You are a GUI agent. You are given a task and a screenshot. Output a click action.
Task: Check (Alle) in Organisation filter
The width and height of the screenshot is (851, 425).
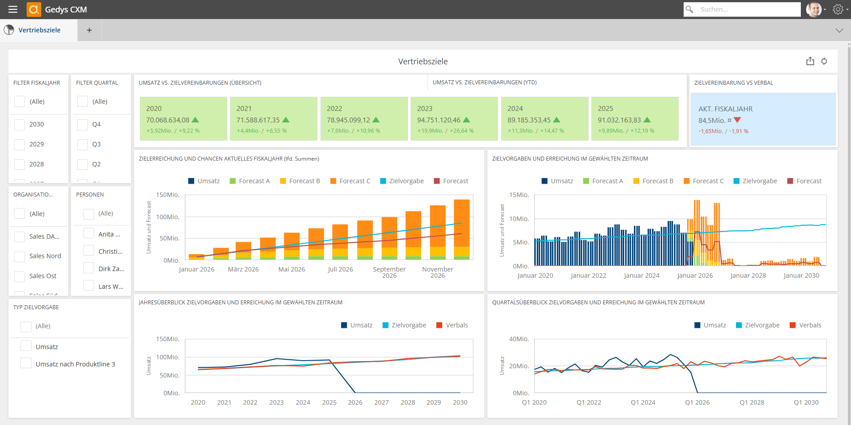pyautogui.click(x=20, y=214)
